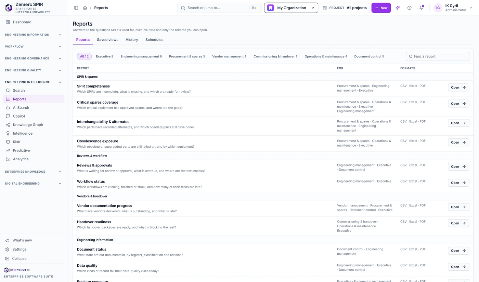Go to home via breadcrumb icon

pos(85,8)
